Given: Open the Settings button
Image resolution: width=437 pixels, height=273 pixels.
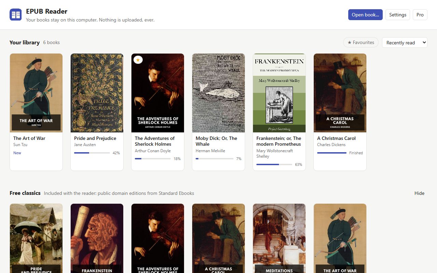Looking at the screenshot, I should pos(398,15).
